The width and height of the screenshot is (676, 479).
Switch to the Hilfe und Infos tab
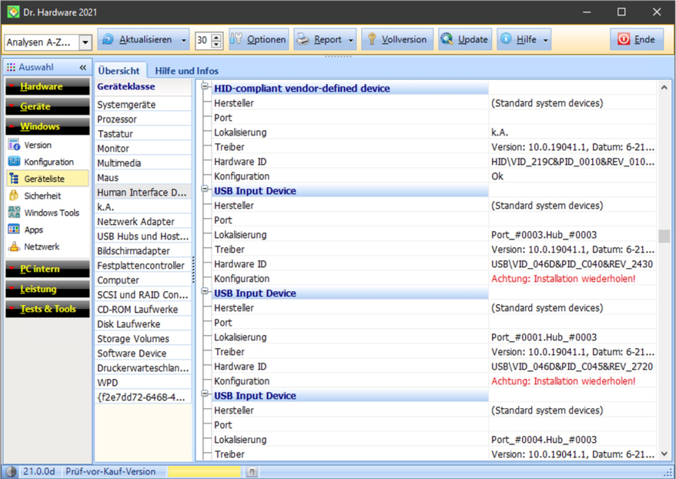(186, 71)
